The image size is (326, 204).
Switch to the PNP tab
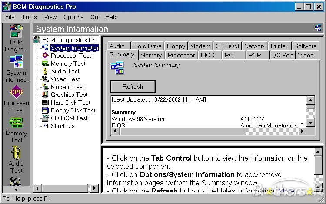(258, 55)
